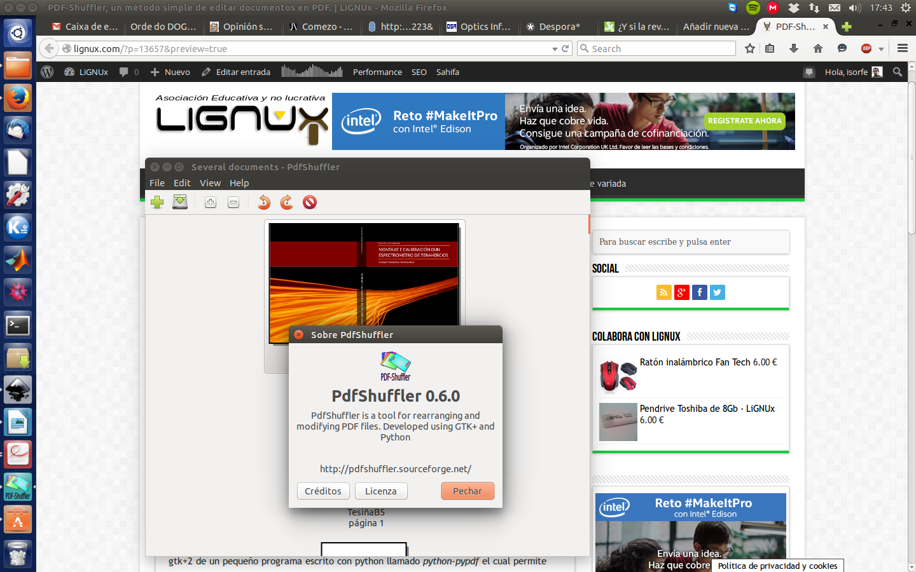
Task: Open the File menu in PdfShuffler
Action: (x=157, y=183)
